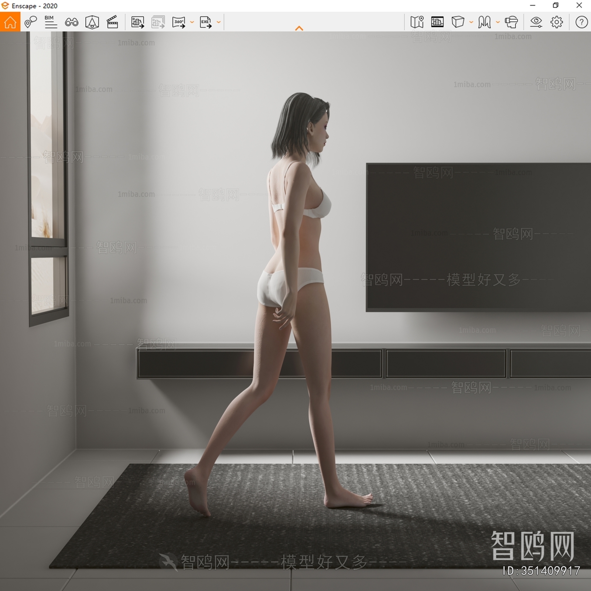This screenshot has height=591, width=591.
Task: Toggle the BIM info panel
Action: point(51,22)
